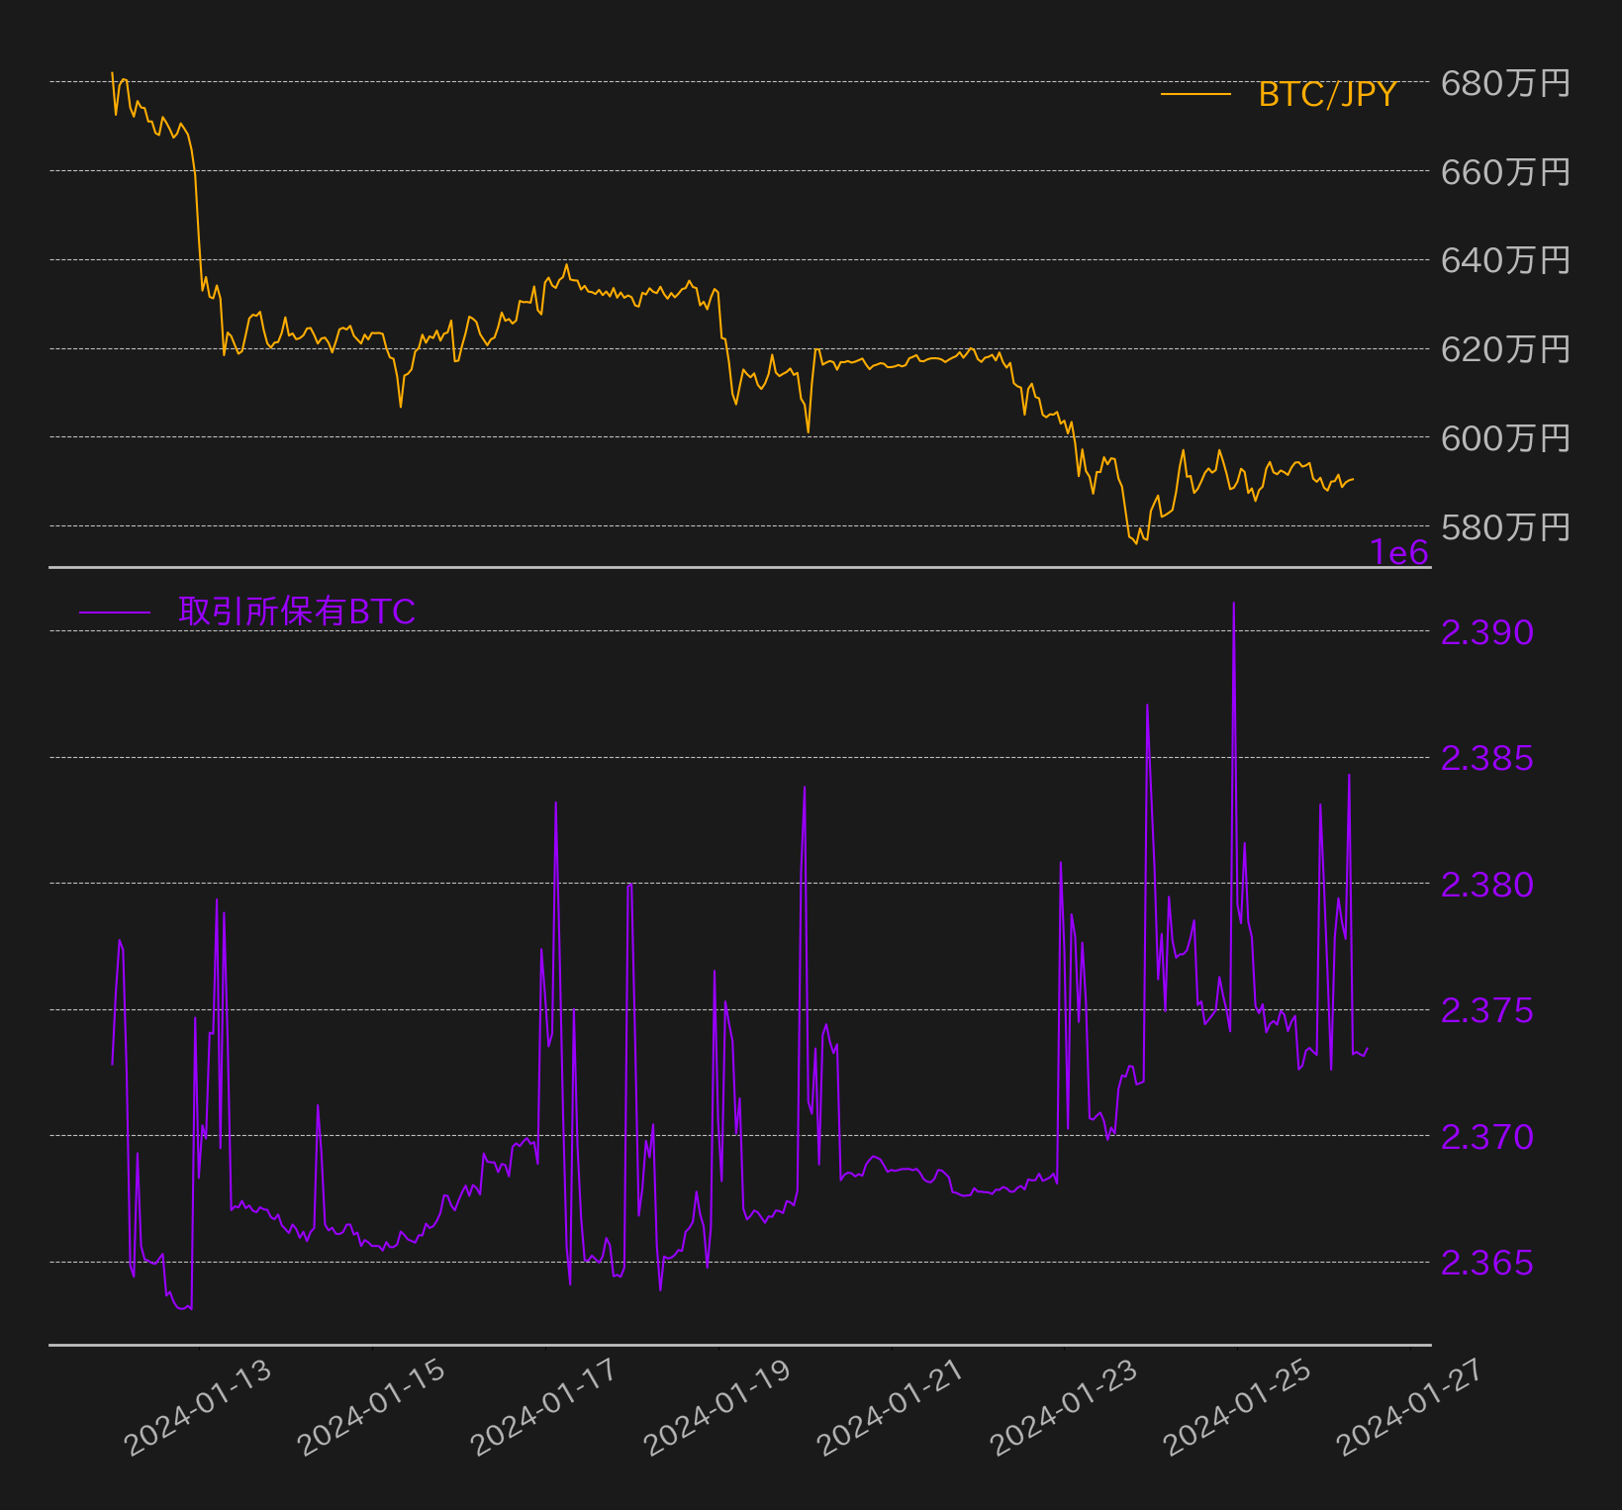Click the 2024-01-17 date tick label
The height and width of the screenshot is (1510, 1622).
(x=544, y=1408)
